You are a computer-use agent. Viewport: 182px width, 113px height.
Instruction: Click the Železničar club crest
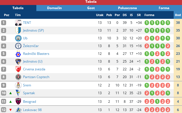tap(18, 46)
